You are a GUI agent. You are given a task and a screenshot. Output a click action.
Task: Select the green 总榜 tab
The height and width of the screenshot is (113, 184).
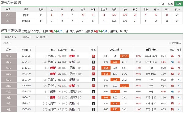coord(178,4)
